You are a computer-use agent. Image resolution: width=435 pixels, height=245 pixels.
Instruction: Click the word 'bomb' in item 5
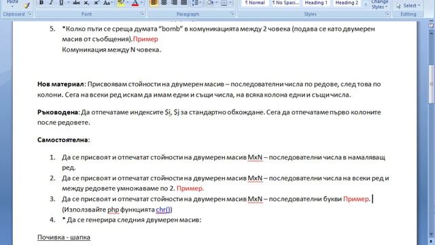point(171,29)
